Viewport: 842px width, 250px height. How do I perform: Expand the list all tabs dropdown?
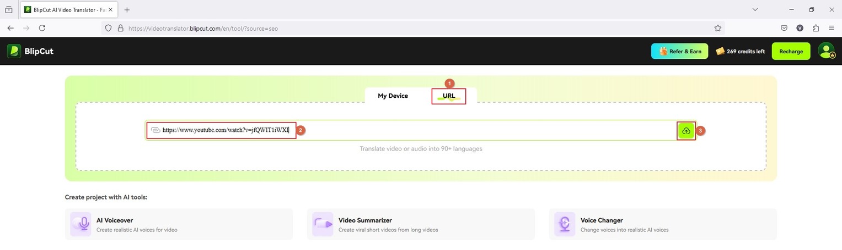[x=755, y=9]
